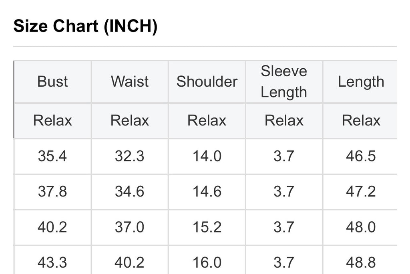Click the Waist value 32.3

(x=130, y=156)
